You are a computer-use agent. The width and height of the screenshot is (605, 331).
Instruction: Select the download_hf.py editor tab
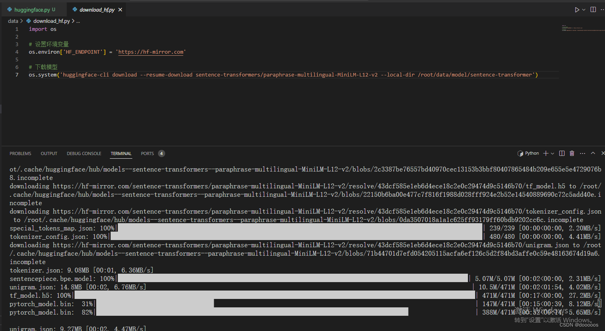pyautogui.click(x=97, y=10)
